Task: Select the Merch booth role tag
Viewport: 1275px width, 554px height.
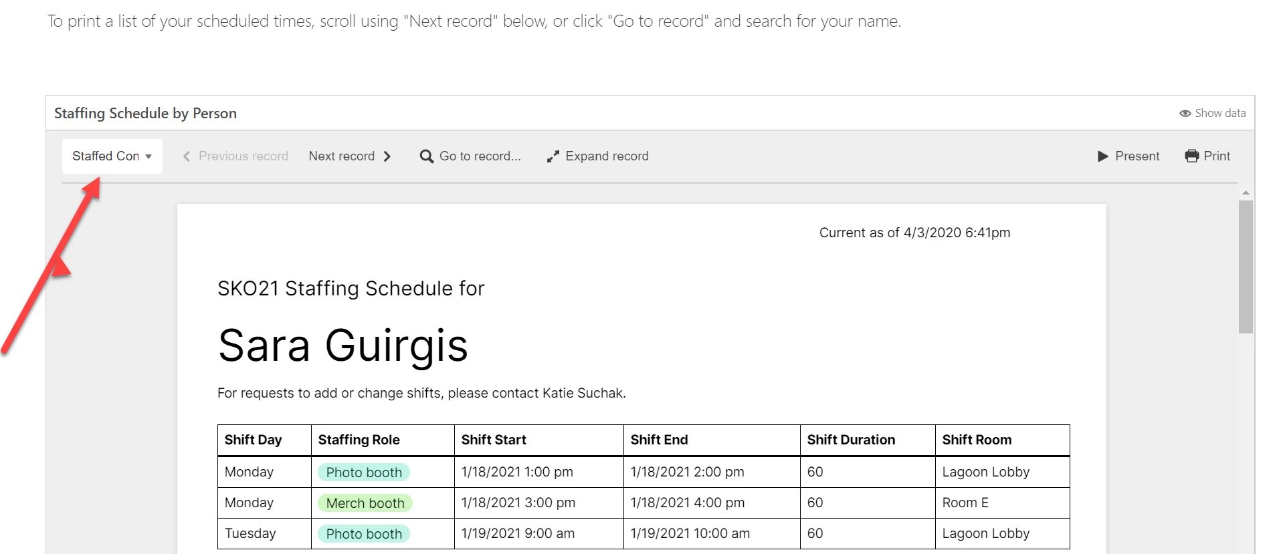Action: tap(365, 503)
